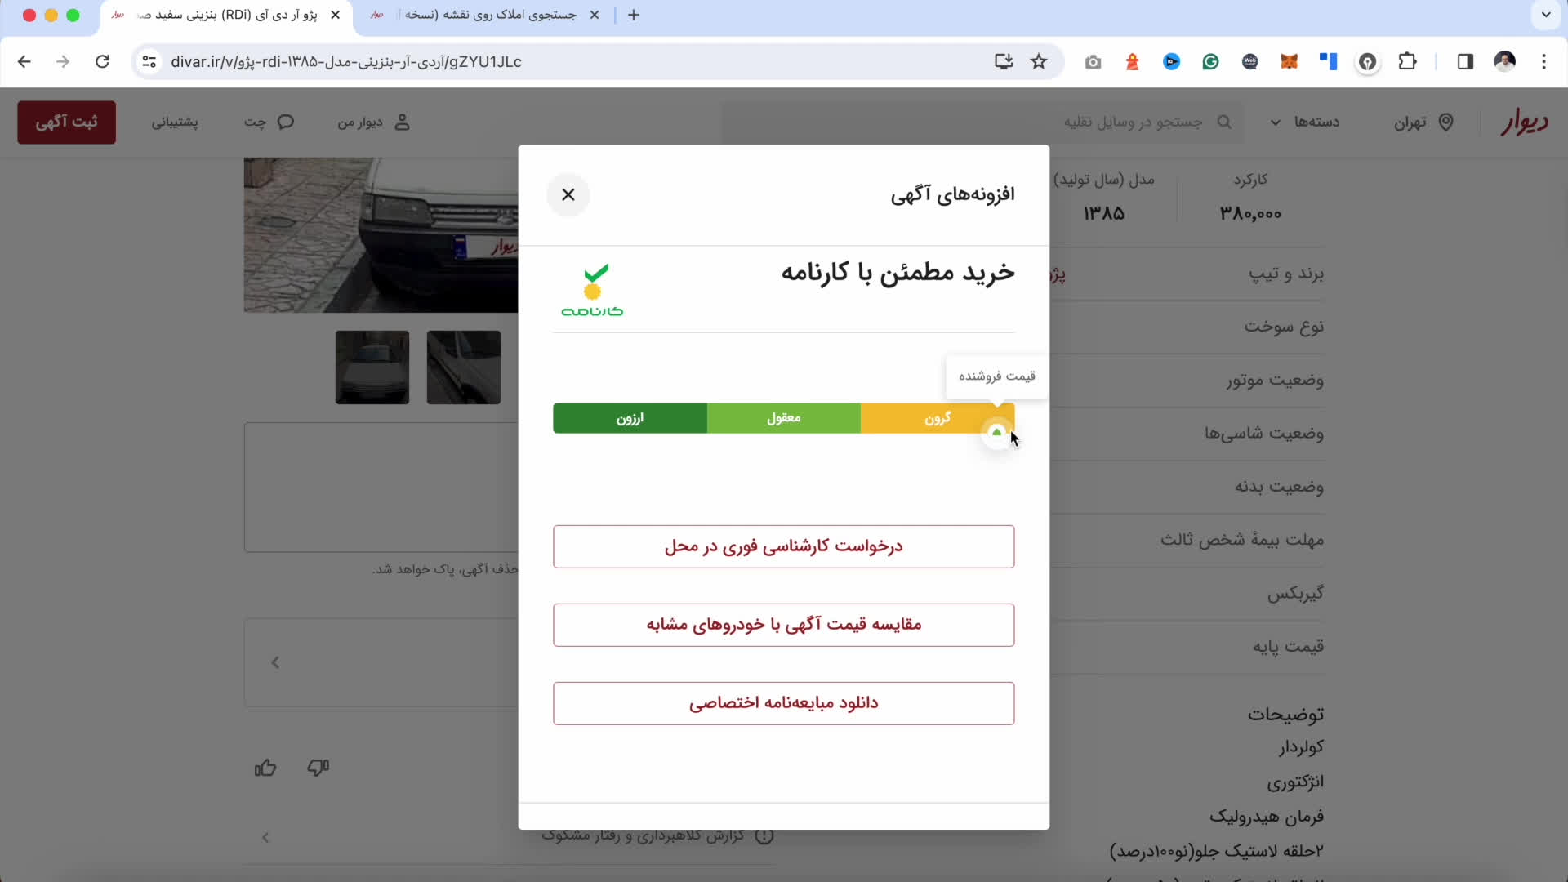1568x882 pixels.
Task: Click the ثبت آگهی button
Action: tap(66, 122)
